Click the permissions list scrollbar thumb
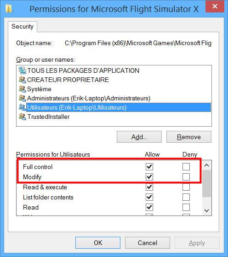228x257 pixels. click(x=206, y=184)
